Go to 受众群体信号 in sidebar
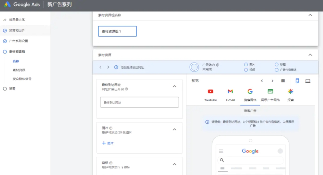Screen dimensions: 323x175 [22, 79]
